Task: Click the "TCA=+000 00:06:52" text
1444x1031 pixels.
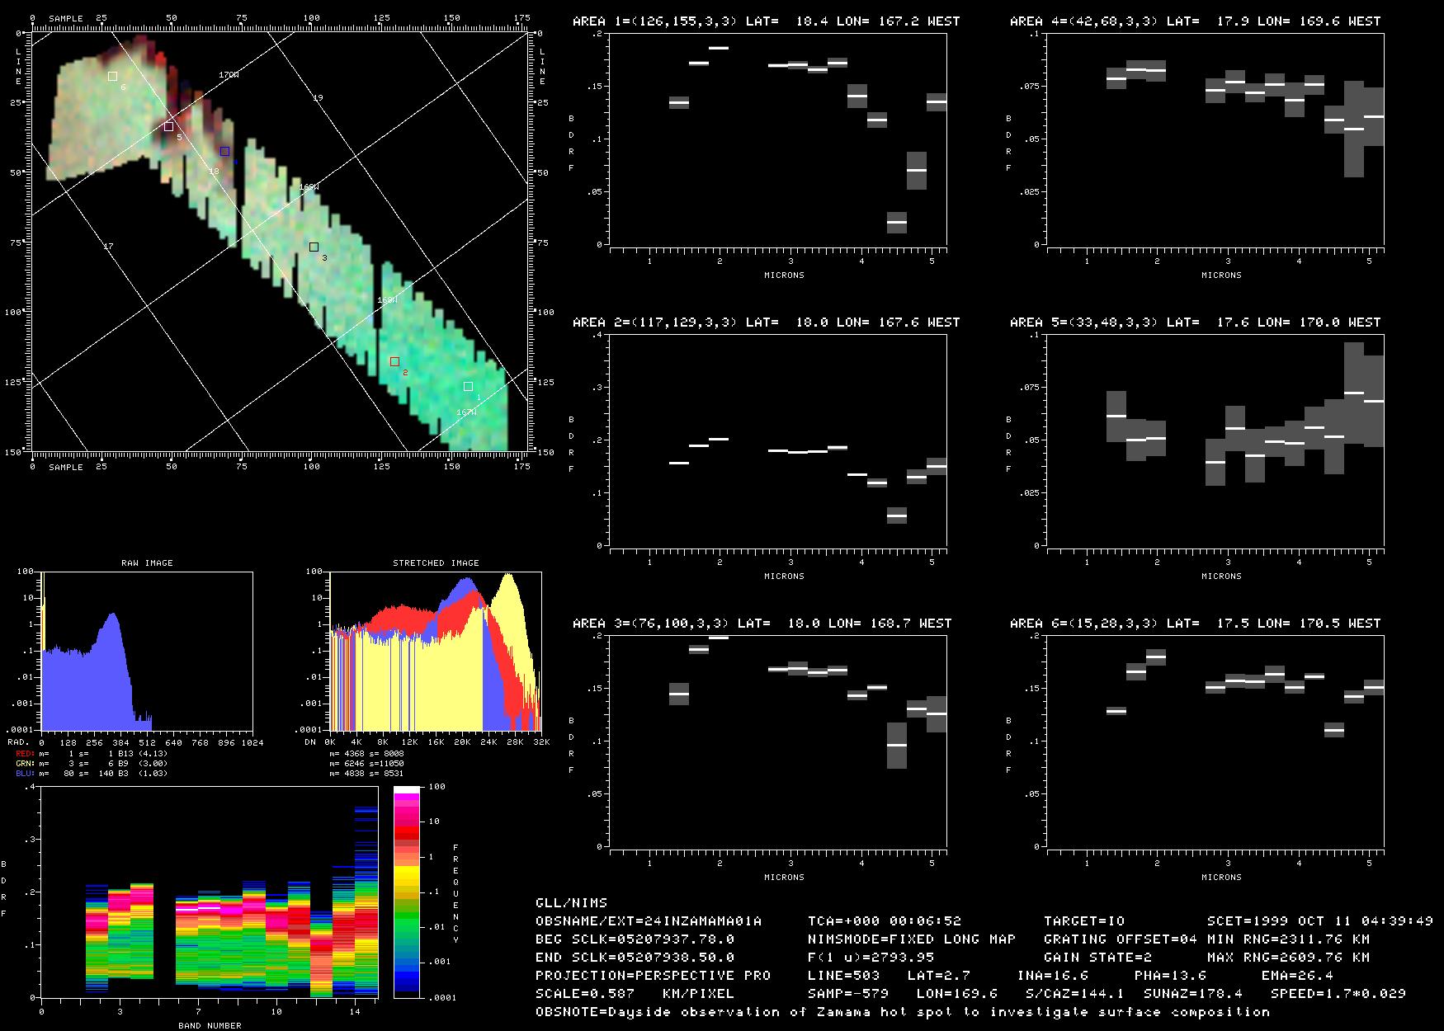Action: coord(885,921)
